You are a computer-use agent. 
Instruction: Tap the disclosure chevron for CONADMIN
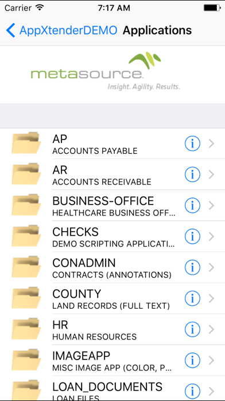pyautogui.click(x=211, y=267)
